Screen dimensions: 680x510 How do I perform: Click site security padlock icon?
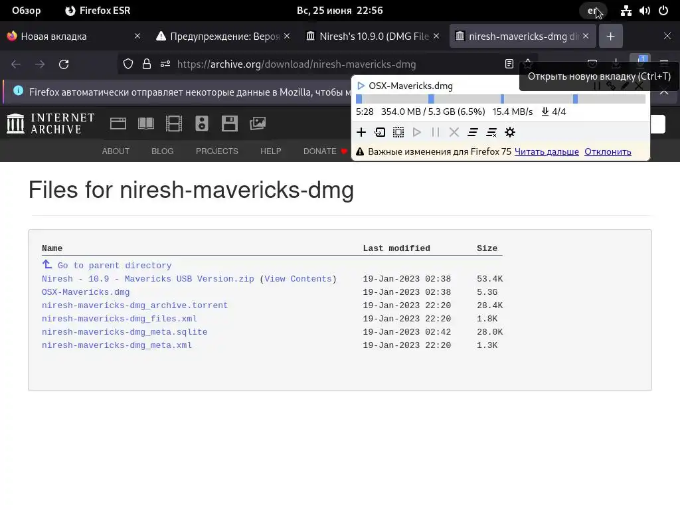pos(147,64)
